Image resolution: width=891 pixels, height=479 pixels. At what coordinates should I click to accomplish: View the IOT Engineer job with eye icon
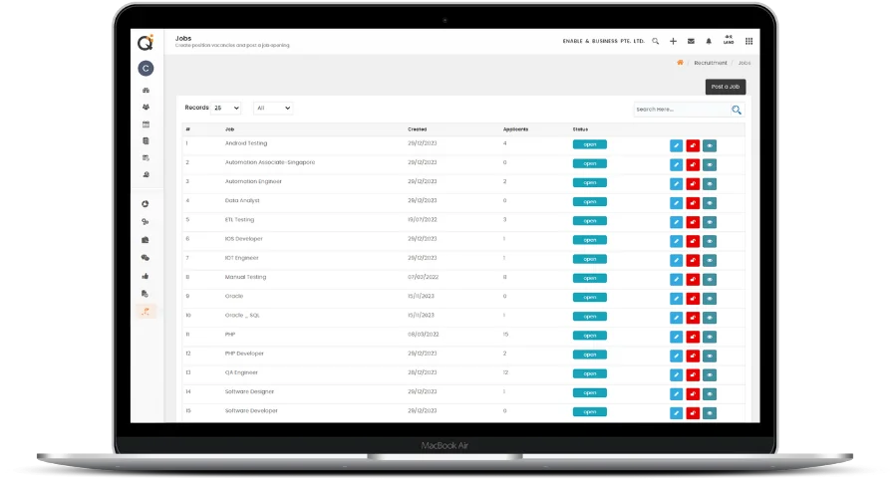(x=710, y=261)
